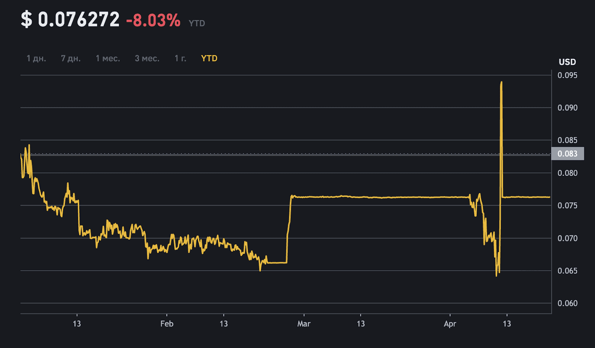This screenshot has width=595, height=348.
Task: Click the -8.03% change percentage
Action: click(153, 20)
